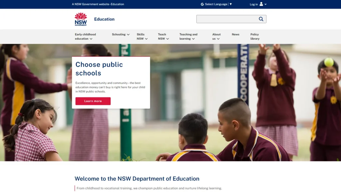The height and width of the screenshot is (192, 341).
Task: Open the Policy library page
Action: click(255, 37)
